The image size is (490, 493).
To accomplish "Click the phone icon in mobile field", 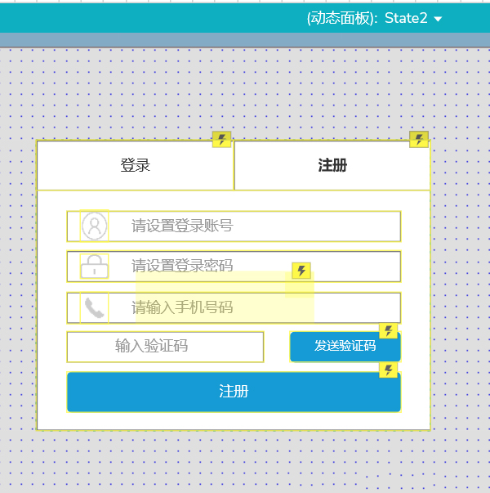I will tap(94, 307).
